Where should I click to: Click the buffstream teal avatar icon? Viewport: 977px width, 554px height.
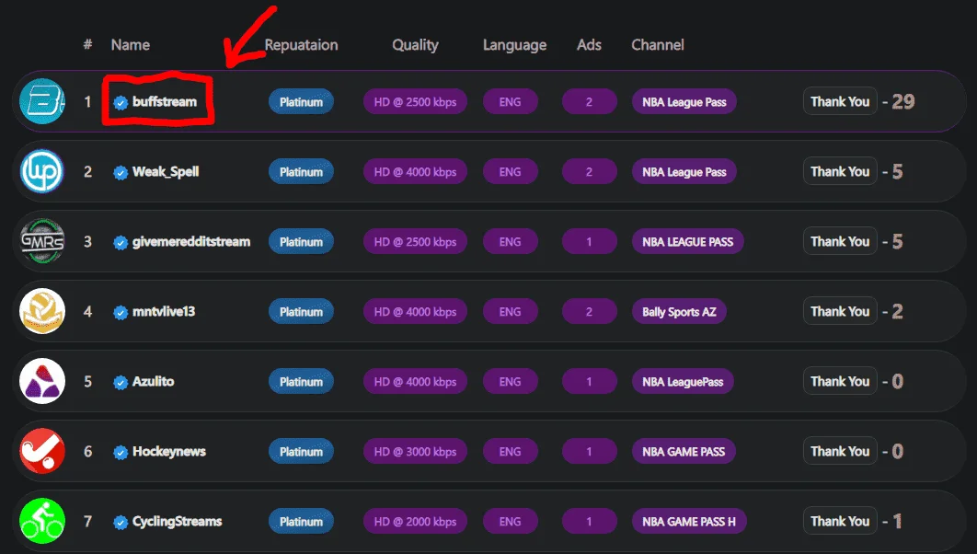point(41,101)
